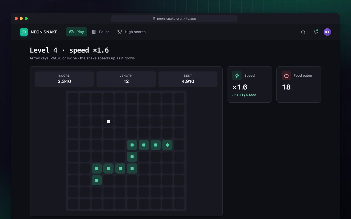This screenshot has width=351, height=219.
Task: Click the 'Level 4 · speed ×1.6' heading
Action: (69, 50)
